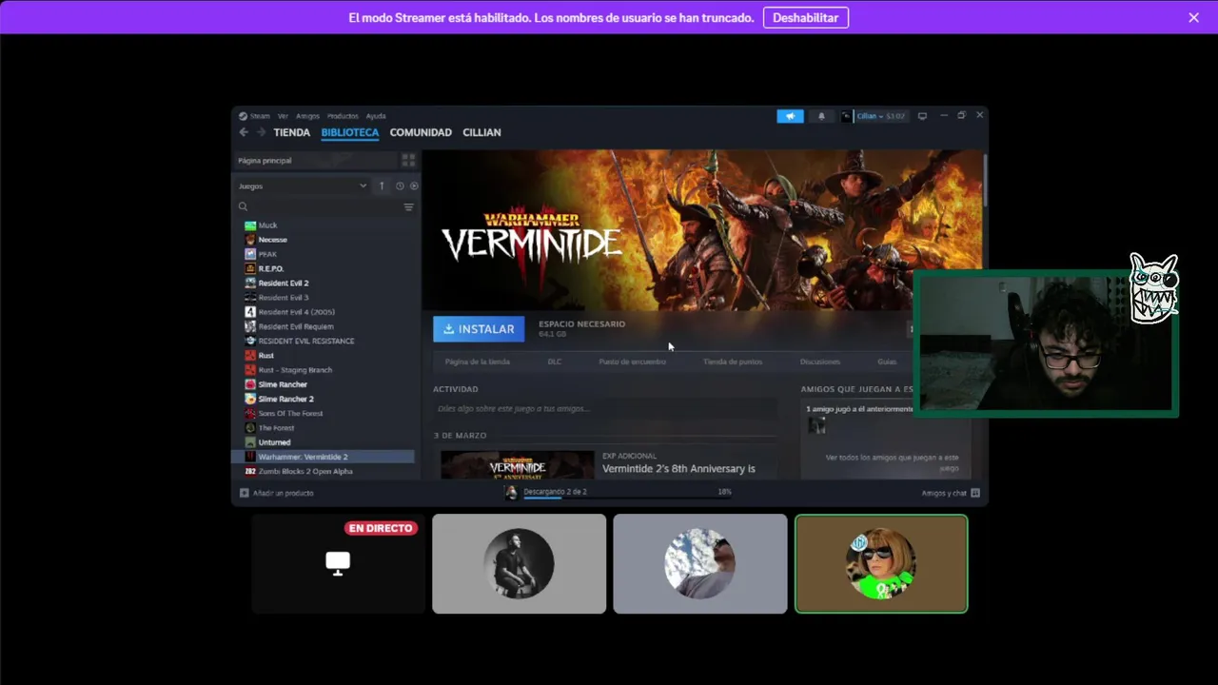This screenshot has height=685, width=1218.
Task: Click the Añadir un producto plus icon
Action: point(244,493)
